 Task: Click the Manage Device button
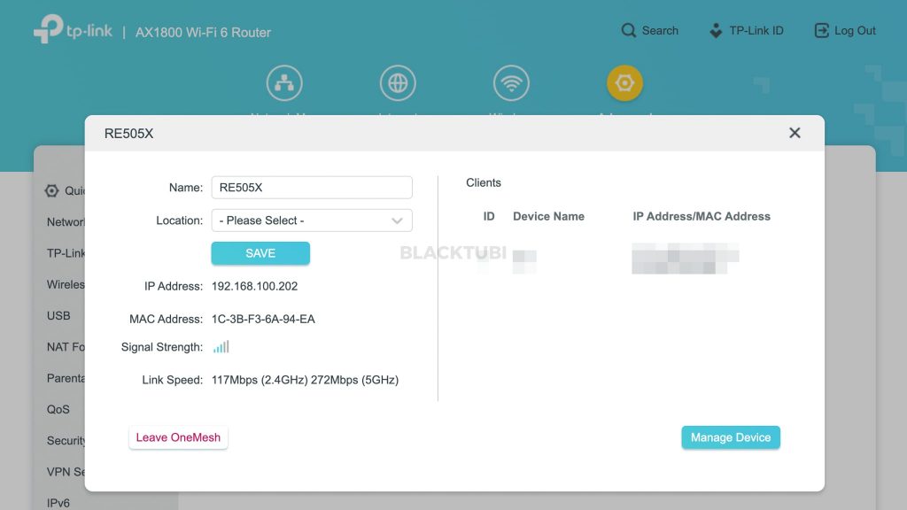point(731,437)
